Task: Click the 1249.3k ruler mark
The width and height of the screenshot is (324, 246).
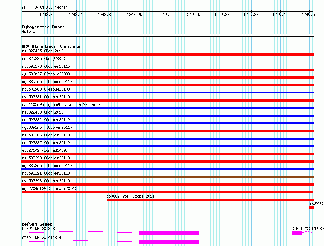Action: [251, 15]
